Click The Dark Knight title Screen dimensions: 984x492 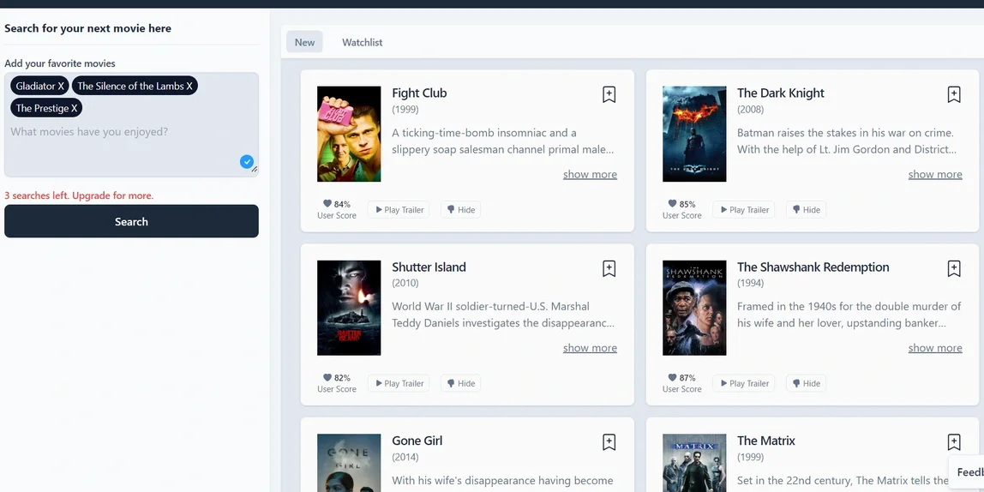pos(781,93)
